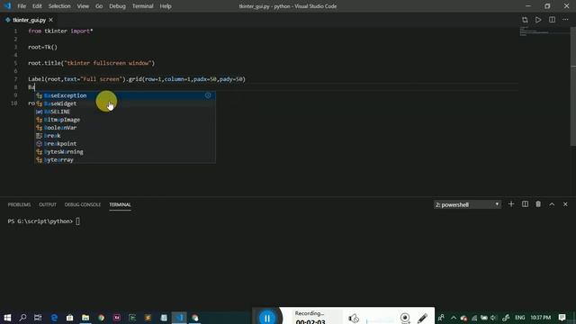Maximize panel with up chevron
Screen dimensions: 576x324
coord(552,204)
